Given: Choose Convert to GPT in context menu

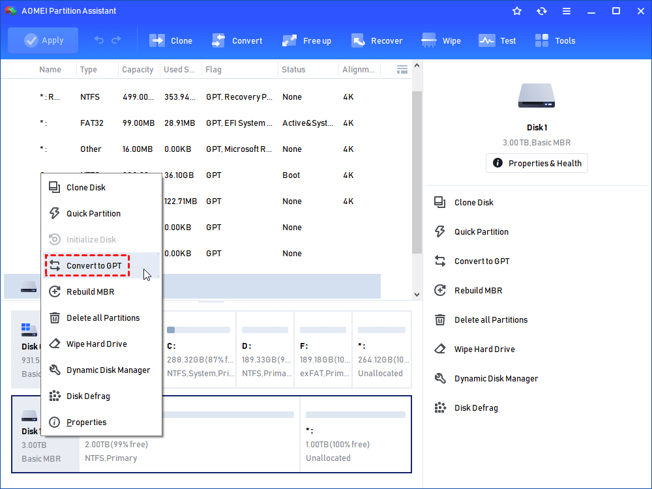Looking at the screenshot, I should (93, 265).
